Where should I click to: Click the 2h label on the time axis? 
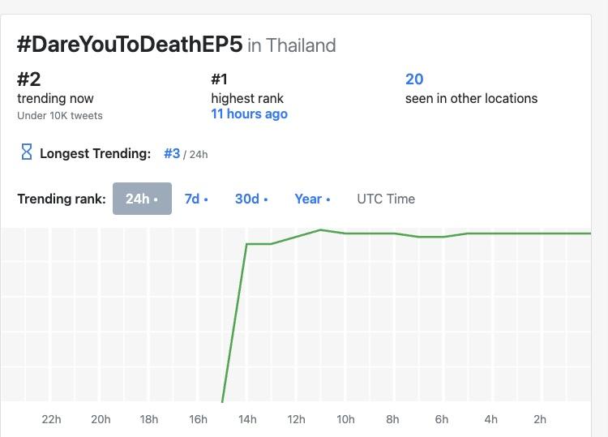(x=540, y=419)
